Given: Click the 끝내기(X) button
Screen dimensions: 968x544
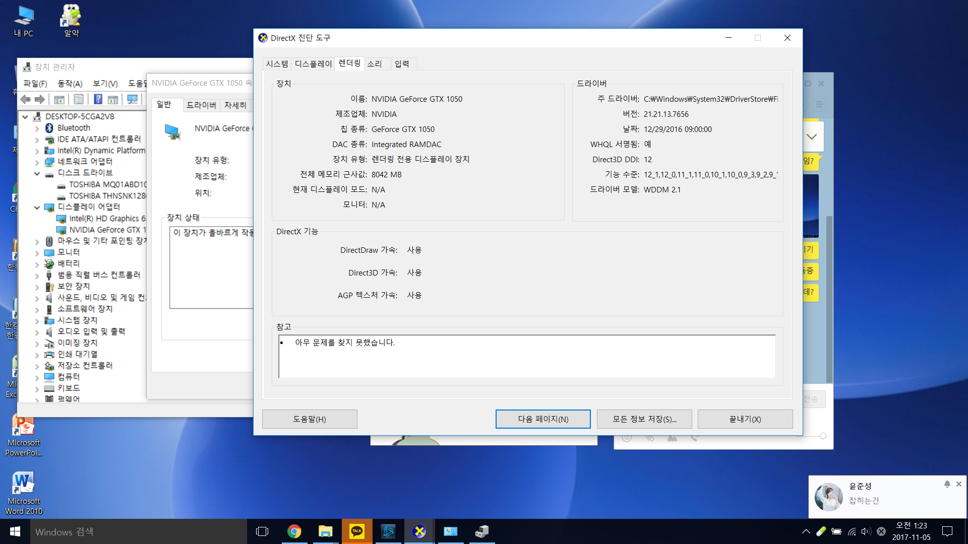Looking at the screenshot, I should pyautogui.click(x=745, y=419).
